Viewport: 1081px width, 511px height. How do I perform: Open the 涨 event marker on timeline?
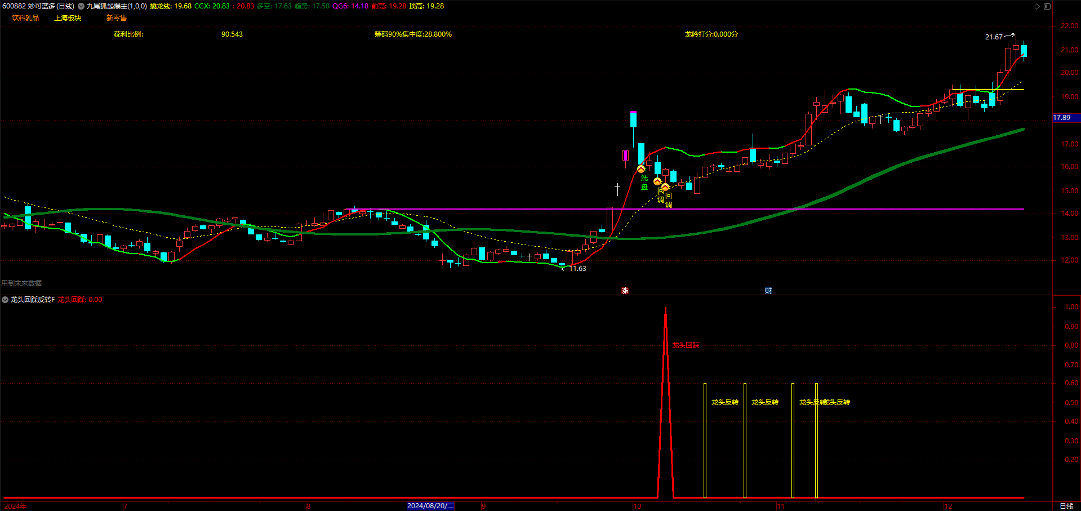625,291
